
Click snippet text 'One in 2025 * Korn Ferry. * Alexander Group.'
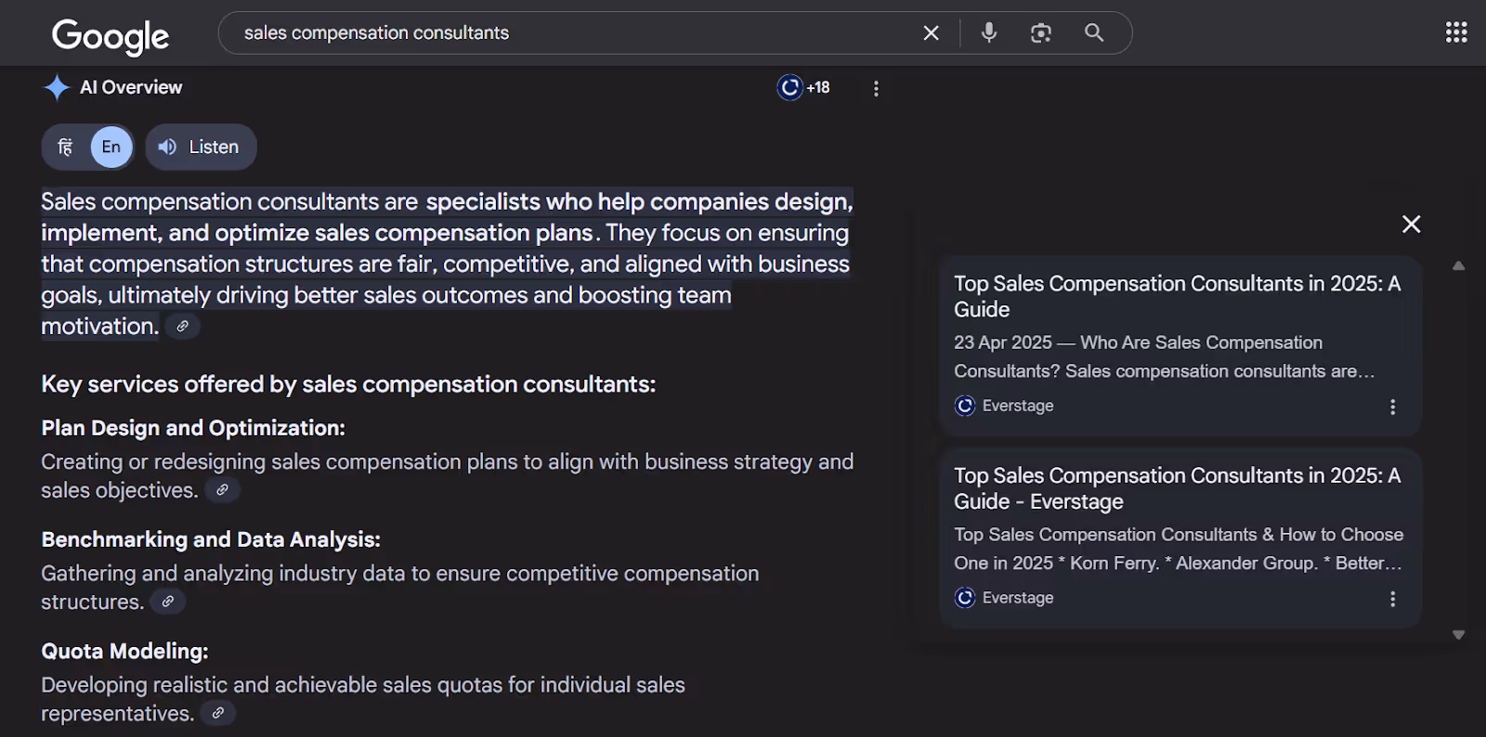1136,563
